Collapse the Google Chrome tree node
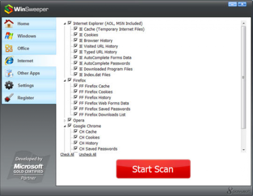This screenshot has height=196, width=253. [65, 126]
